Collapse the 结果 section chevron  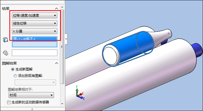(x=57, y=8)
